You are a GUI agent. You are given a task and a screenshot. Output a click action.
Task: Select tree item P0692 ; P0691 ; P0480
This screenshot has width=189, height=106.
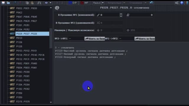tap(27, 64)
